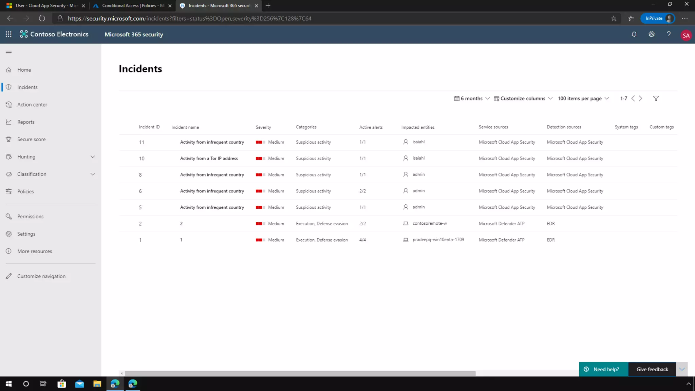This screenshot has height=391, width=695.
Task: Click the help question mark icon
Action: 669,34
